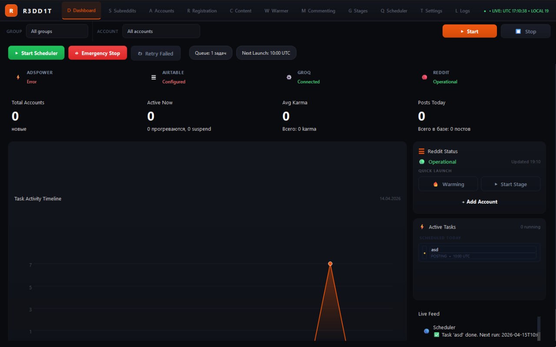Screen dimensions: 556x347
Task: Click the blue Scheduler dot in Live Feed
Action: [427, 331]
